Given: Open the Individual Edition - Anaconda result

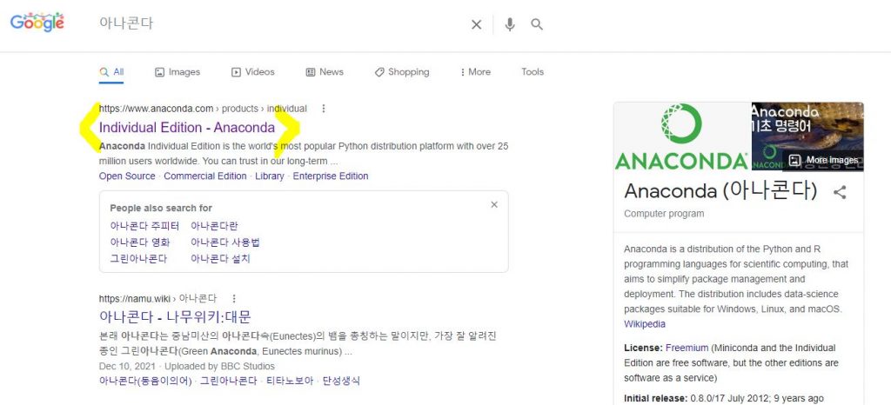Looking at the screenshot, I should [187, 128].
